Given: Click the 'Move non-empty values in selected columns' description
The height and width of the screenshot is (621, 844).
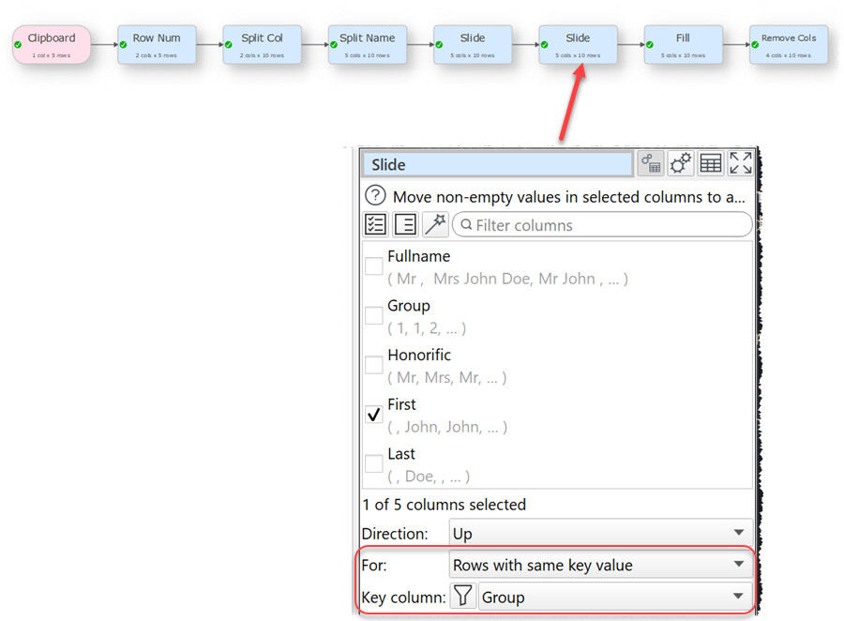Looking at the screenshot, I should click(569, 197).
